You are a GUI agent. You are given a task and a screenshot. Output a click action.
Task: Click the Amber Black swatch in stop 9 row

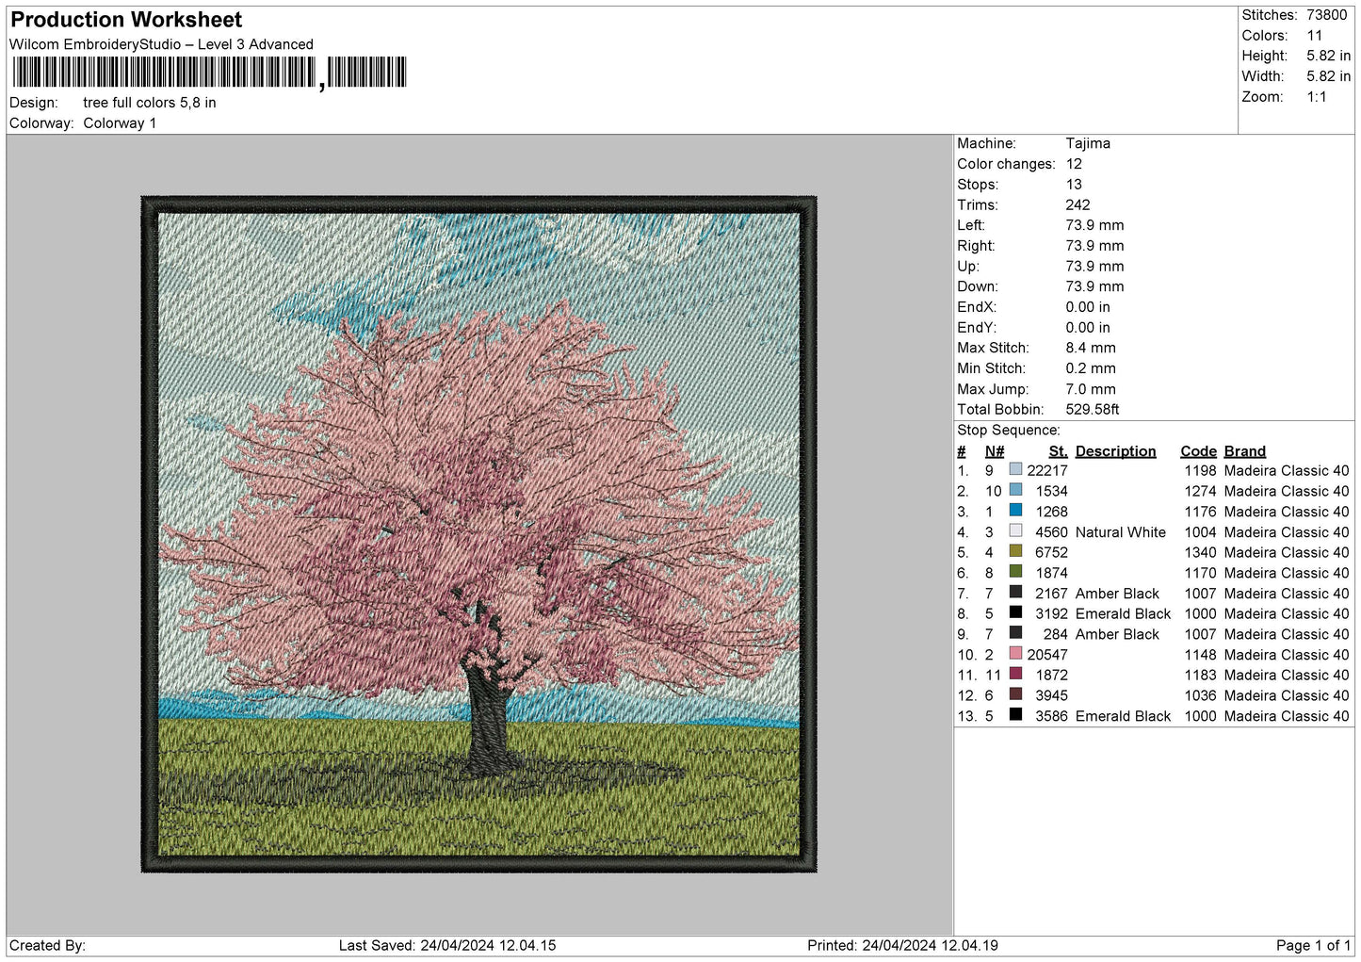coord(1015,633)
